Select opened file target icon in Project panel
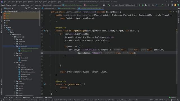 coord(26,8)
